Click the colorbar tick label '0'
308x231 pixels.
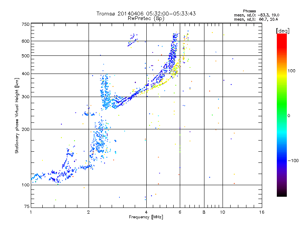289,116
